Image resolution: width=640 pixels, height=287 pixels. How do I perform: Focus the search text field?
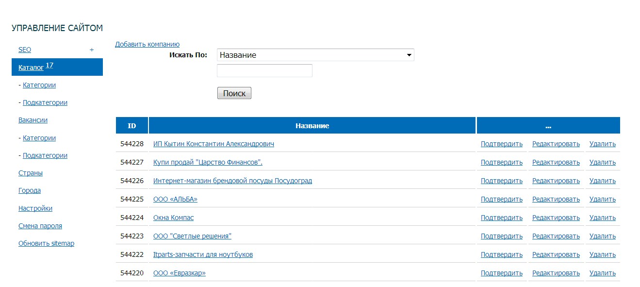click(x=264, y=70)
